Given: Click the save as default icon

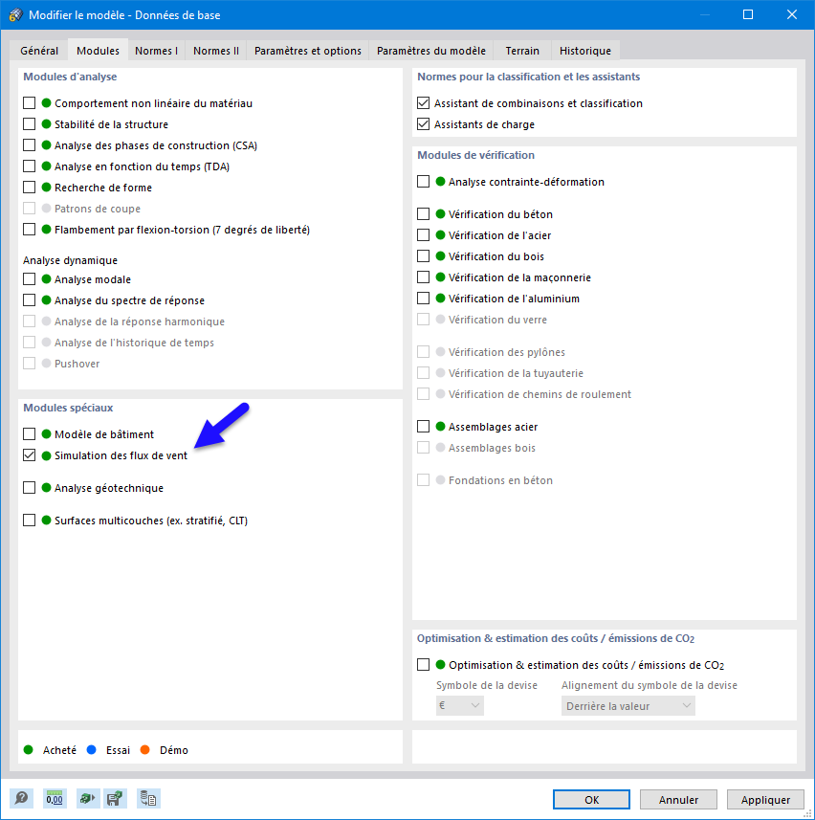Looking at the screenshot, I should pyautogui.click(x=115, y=799).
